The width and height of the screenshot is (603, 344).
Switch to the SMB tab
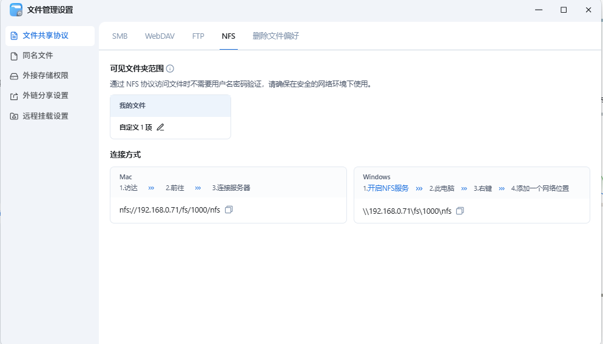[120, 36]
